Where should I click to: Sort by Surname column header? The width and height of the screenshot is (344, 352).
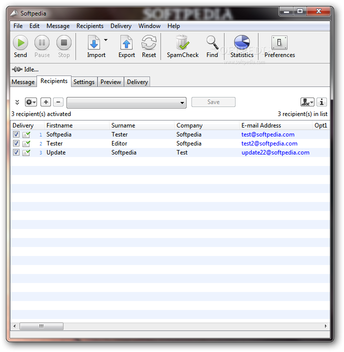coord(141,125)
